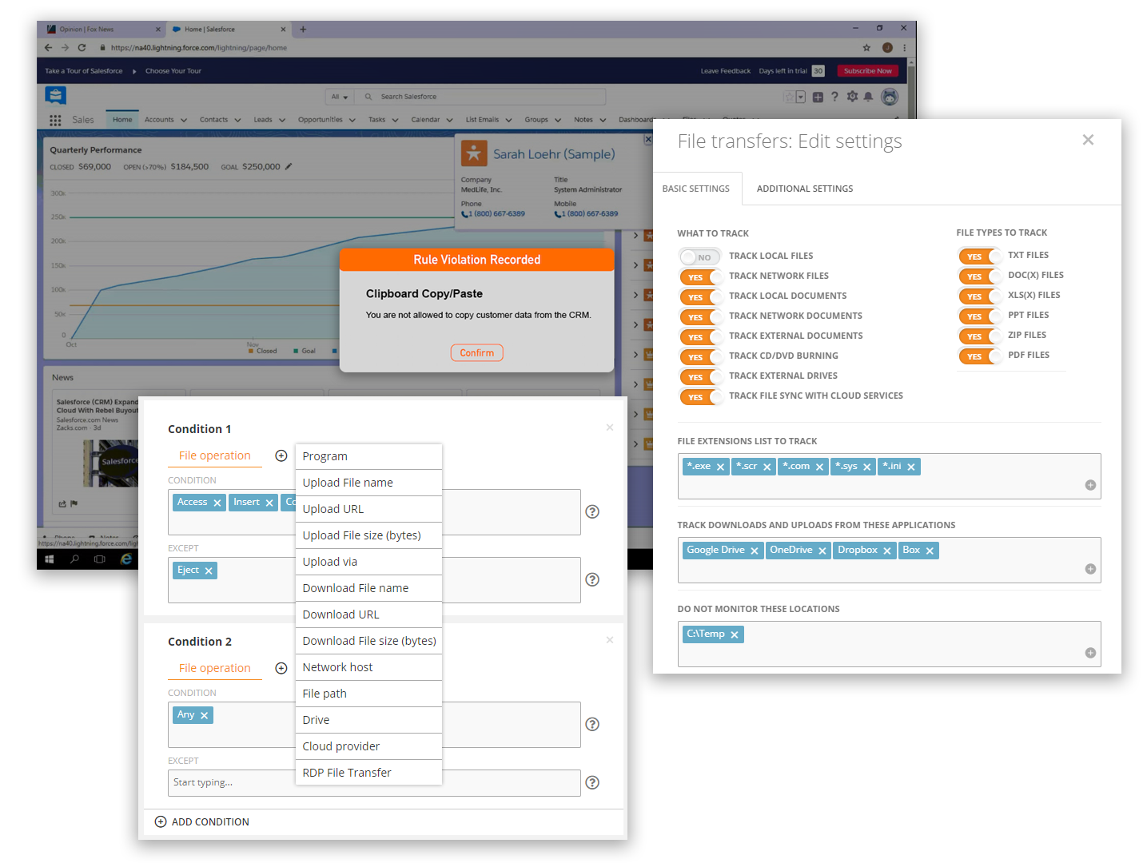The width and height of the screenshot is (1143, 863).
Task: Remove the Google Drive application chip
Action: coord(754,550)
